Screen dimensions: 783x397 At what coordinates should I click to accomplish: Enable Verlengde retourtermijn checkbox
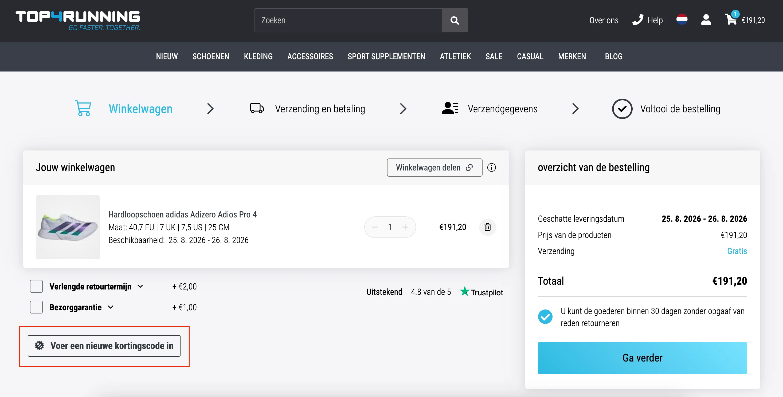click(36, 287)
